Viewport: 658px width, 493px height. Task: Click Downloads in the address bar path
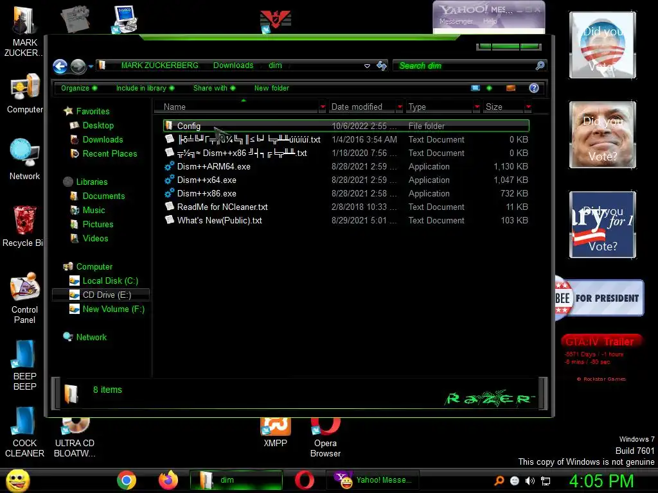[x=233, y=65]
